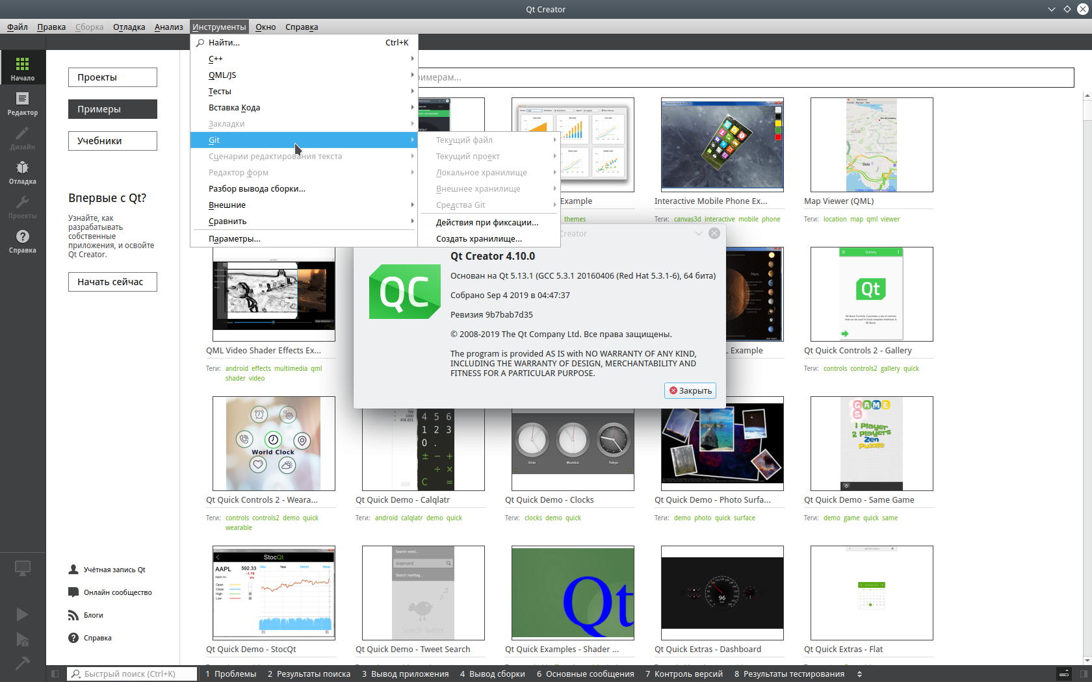Click the Начать сейчас button

click(112, 282)
